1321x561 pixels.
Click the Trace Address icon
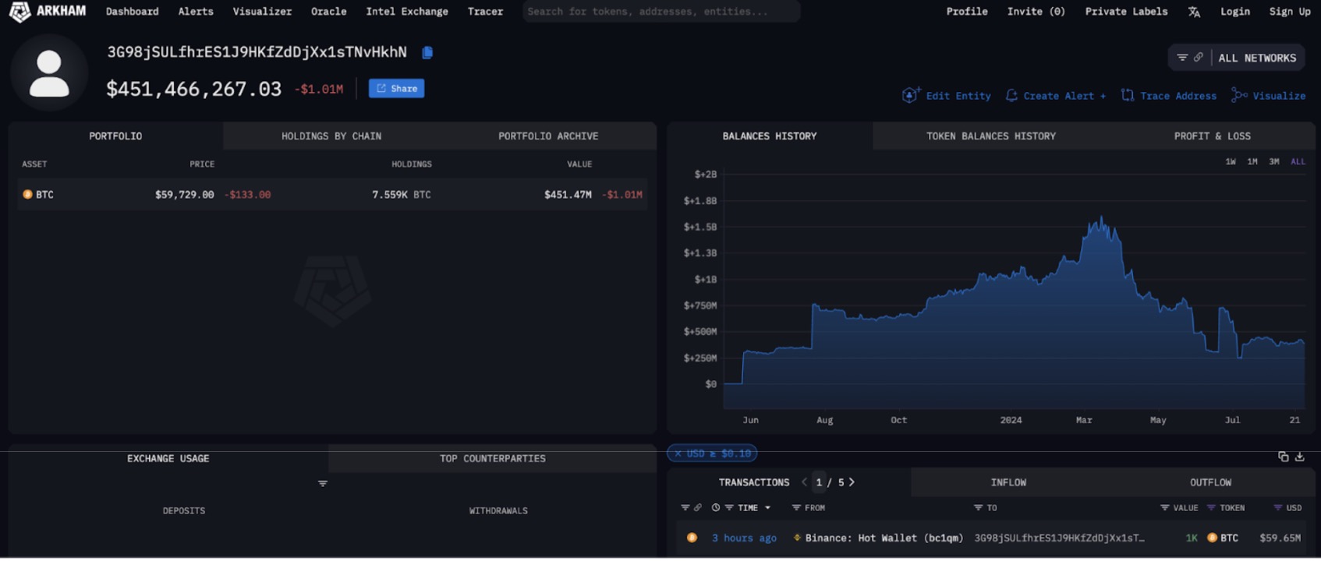tap(1128, 95)
